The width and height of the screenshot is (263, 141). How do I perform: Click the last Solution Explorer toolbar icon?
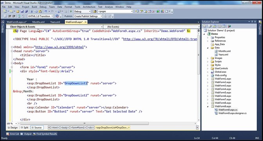229,26
